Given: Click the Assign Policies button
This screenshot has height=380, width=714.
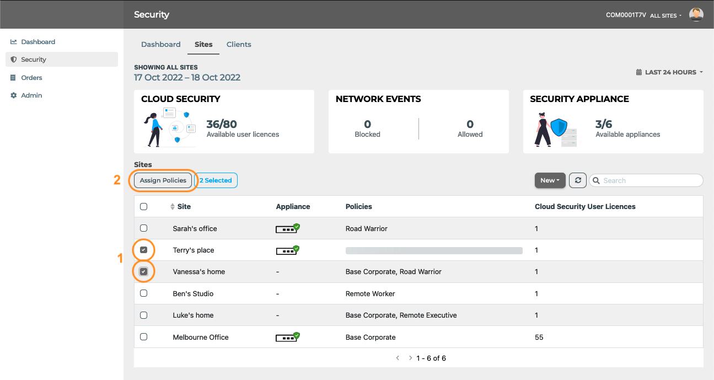Looking at the screenshot, I should coord(163,180).
